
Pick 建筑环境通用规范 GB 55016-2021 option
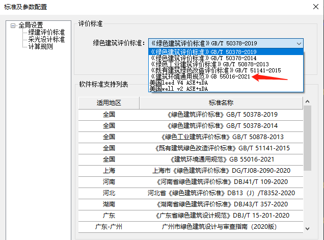(x=226, y=76)
